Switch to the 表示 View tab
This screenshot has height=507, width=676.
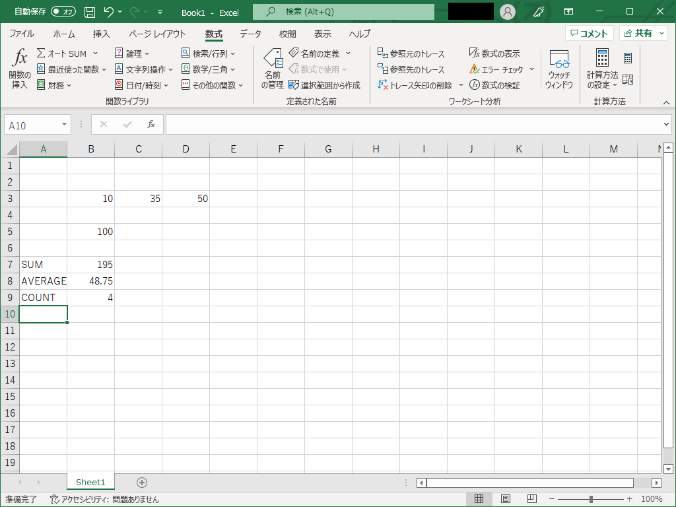tap(322, 34)
